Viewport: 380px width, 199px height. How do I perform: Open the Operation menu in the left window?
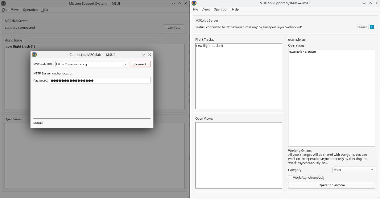click(30, 10)
